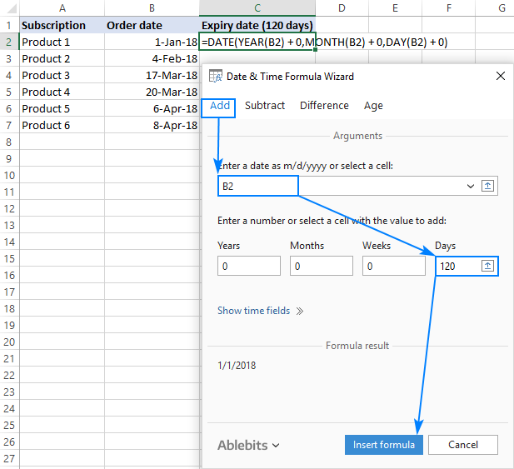
Task: Open the Ablebits menu dropdown
Action: pyautogui.click(x=248, y=445)
